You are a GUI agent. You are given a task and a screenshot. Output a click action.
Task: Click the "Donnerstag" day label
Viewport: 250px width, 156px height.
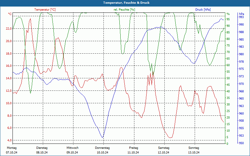102,148
